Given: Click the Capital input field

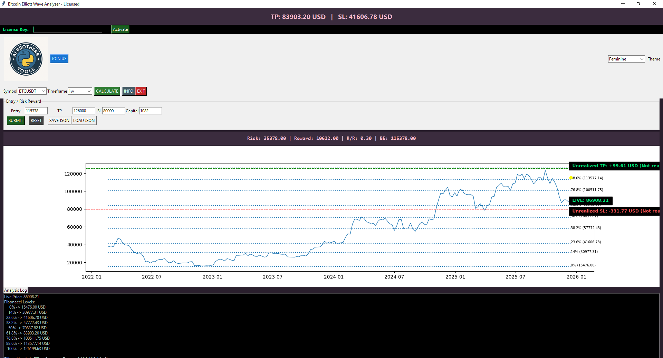Looking at the screenshot, I should [x=150, y=111].
